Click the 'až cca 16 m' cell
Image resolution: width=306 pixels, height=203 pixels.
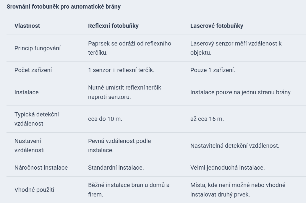coord(207,119)
